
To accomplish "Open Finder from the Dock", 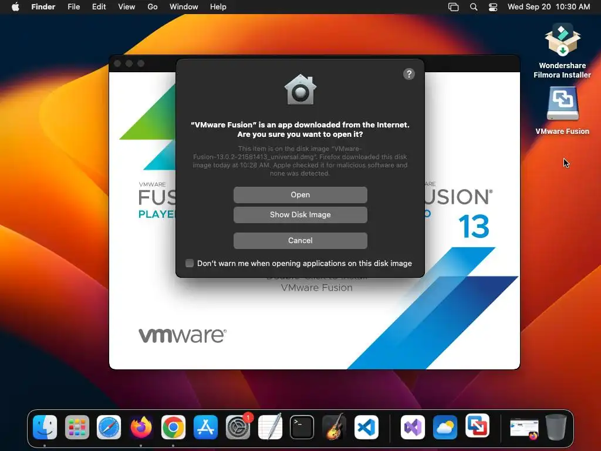I will [x=45, y=427].
